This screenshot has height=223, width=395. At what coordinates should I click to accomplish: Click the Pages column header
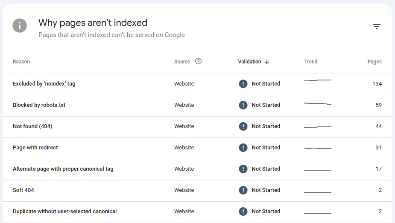(374, 62)
